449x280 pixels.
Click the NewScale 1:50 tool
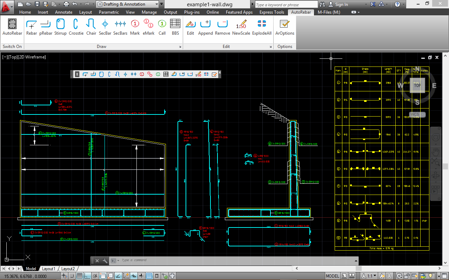[241, 27]
